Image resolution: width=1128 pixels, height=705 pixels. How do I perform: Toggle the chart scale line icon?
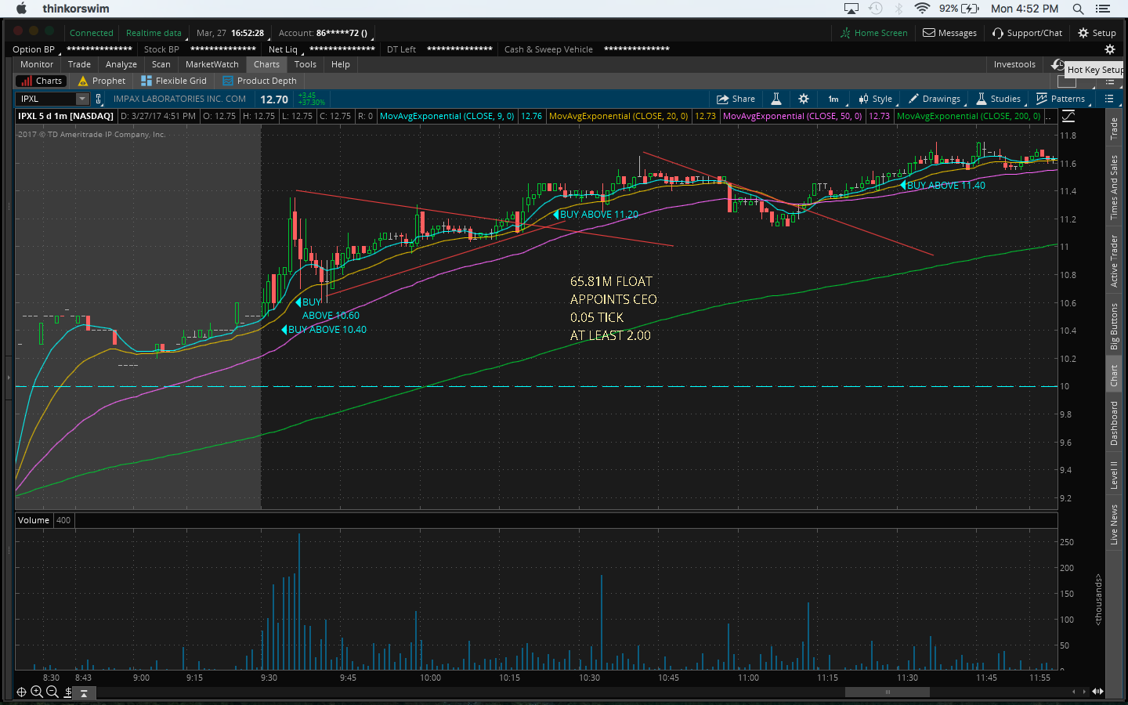1068,116
